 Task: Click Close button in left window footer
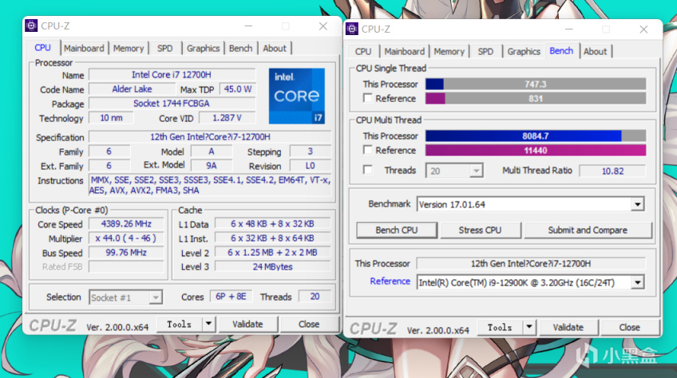(x=309, y=324)
